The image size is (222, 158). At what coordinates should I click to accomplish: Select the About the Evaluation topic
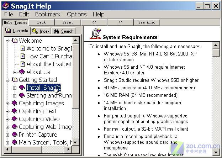coord(49,64)
